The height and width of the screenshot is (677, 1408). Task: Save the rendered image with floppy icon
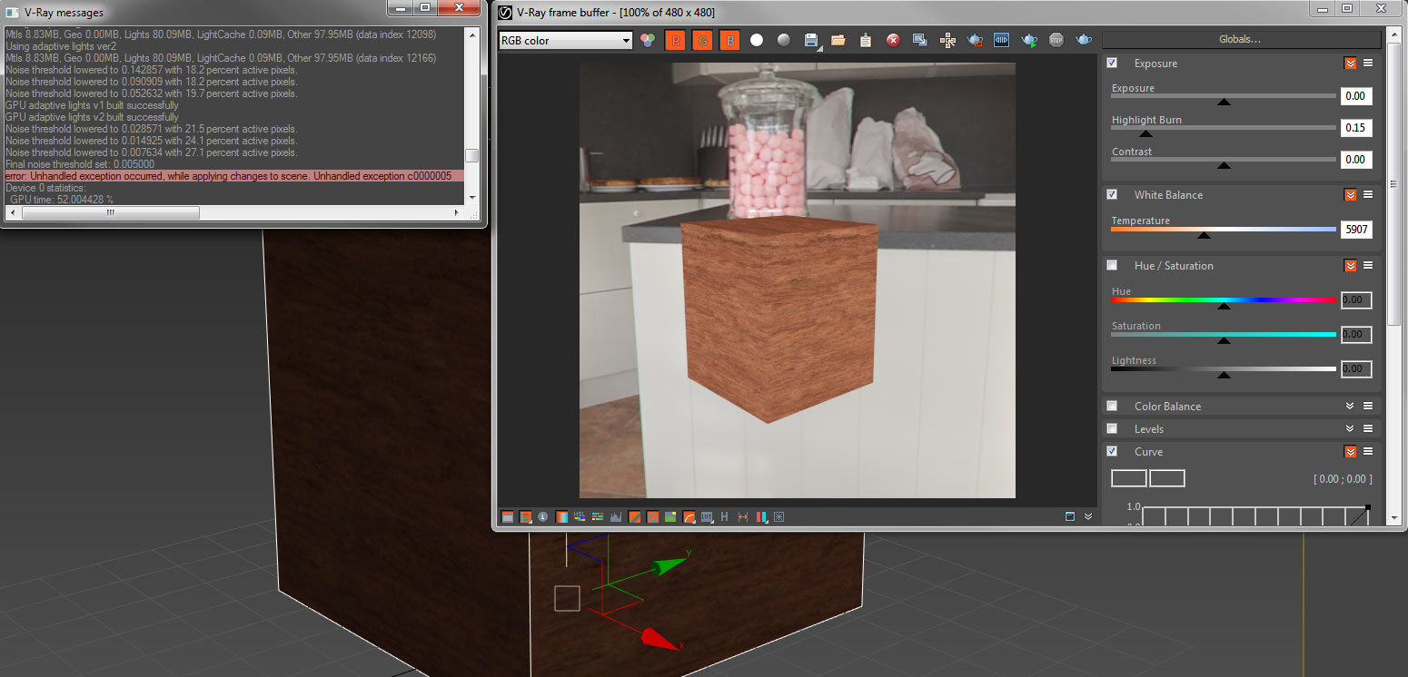[811, 40]
